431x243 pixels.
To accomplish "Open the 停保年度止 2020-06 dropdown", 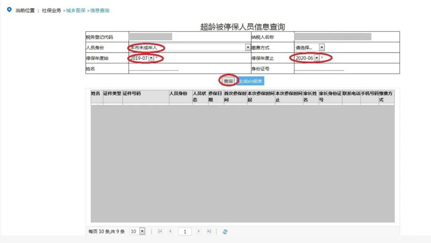I will 316,58.
